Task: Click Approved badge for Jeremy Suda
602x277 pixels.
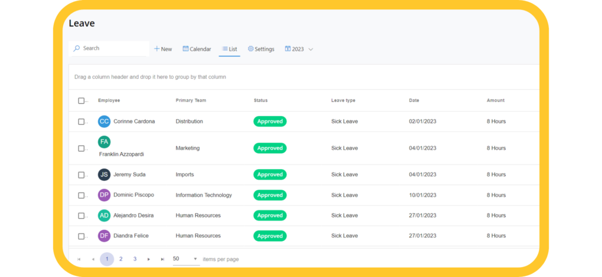Action: click(x=270, y=175)
